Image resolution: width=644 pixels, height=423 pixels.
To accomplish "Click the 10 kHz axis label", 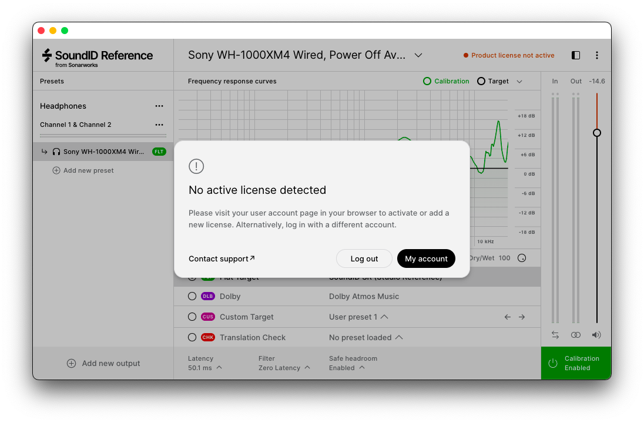I will tap(485, 241).
